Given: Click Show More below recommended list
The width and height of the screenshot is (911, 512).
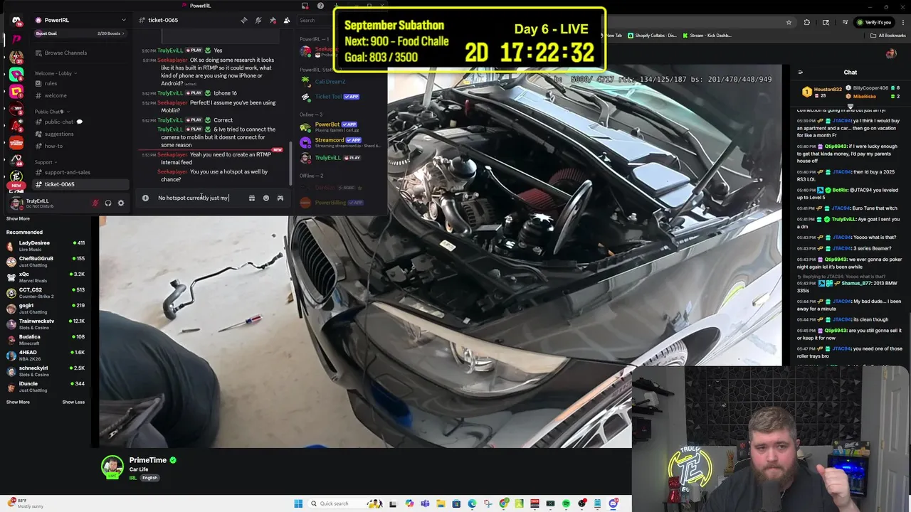Looking at the screenshot, I should (x=18, y=402).
